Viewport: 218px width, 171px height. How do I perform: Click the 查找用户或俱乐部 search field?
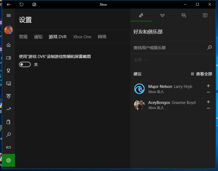(x=169, y=48)
